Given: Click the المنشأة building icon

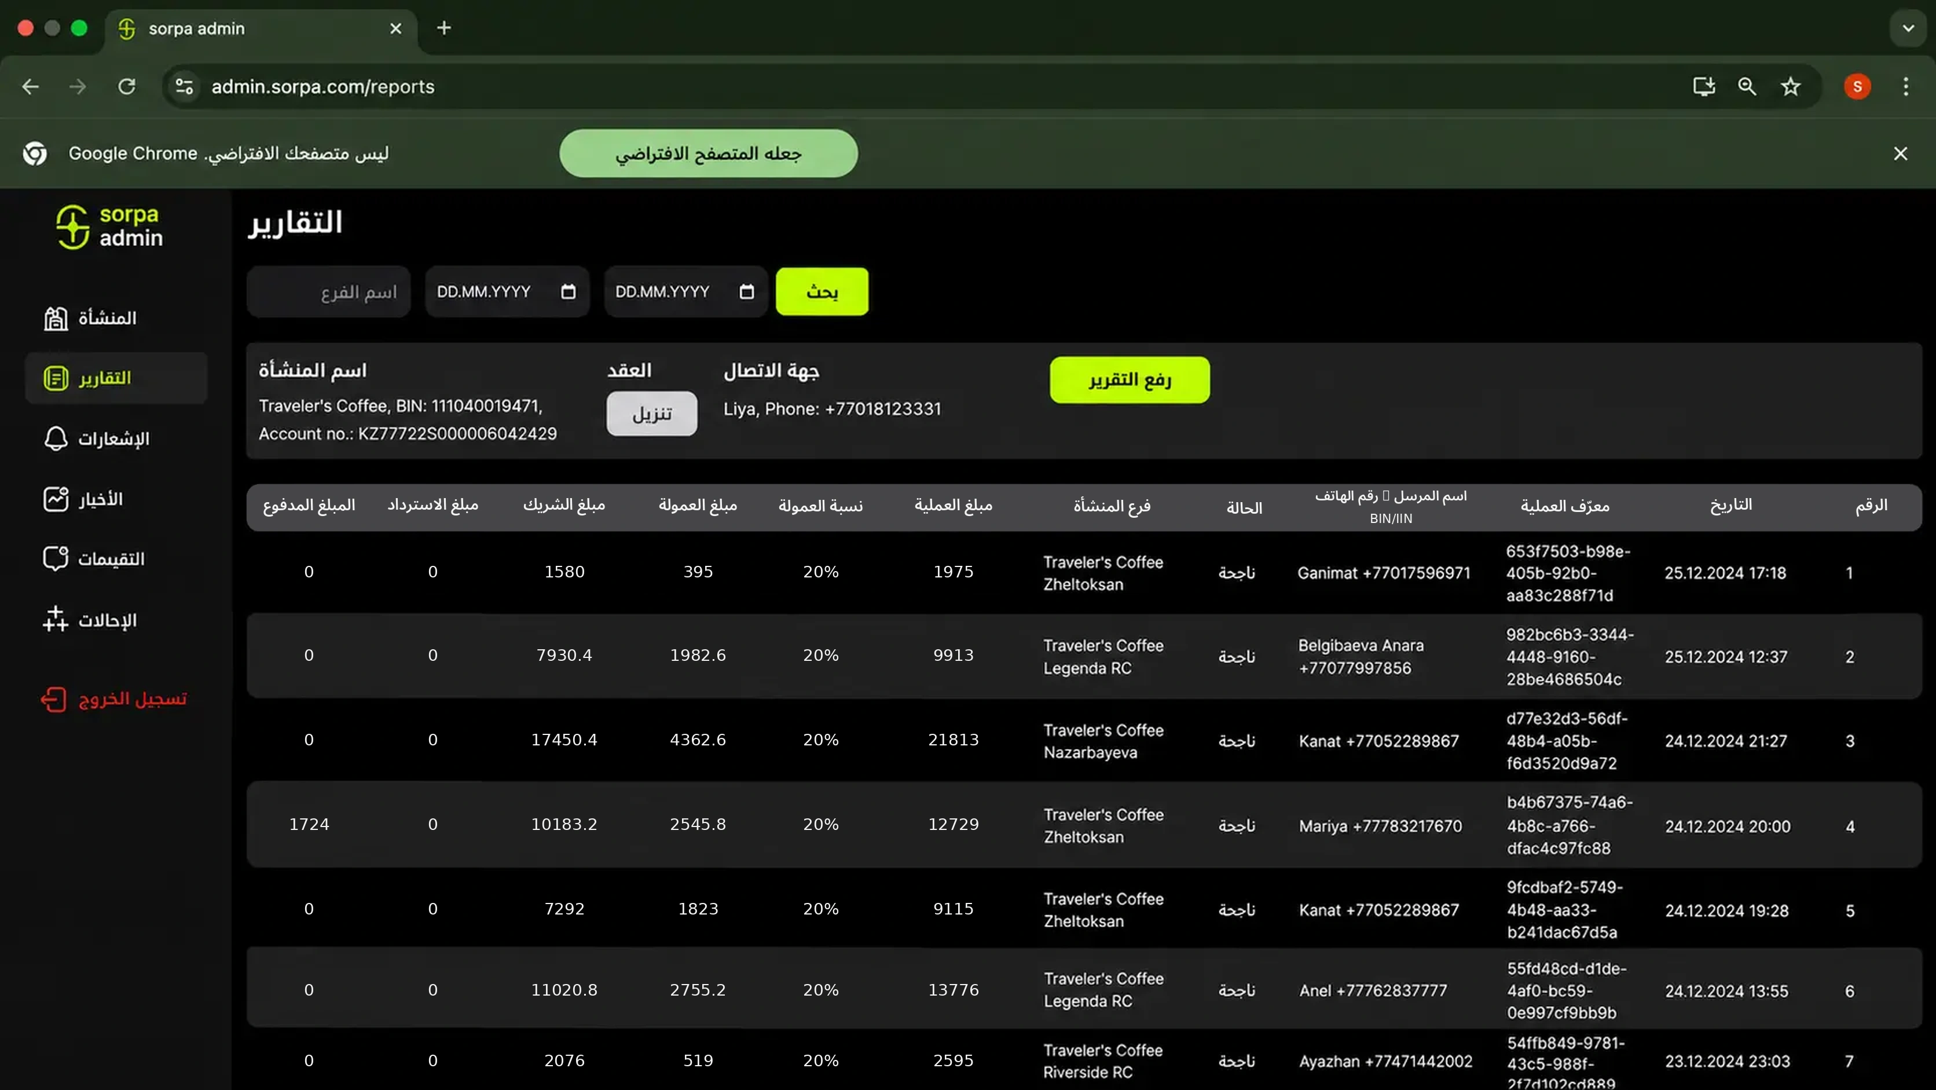Looking at the screenshot, I should (56, 319).
